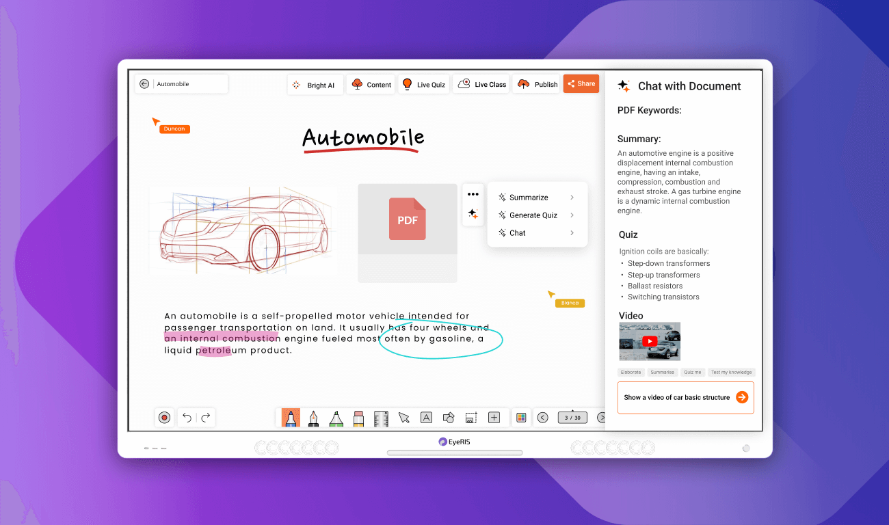This screenshot has height=525, width=889.
Task: Select the fountain pen tool
Action: (313, 418)
